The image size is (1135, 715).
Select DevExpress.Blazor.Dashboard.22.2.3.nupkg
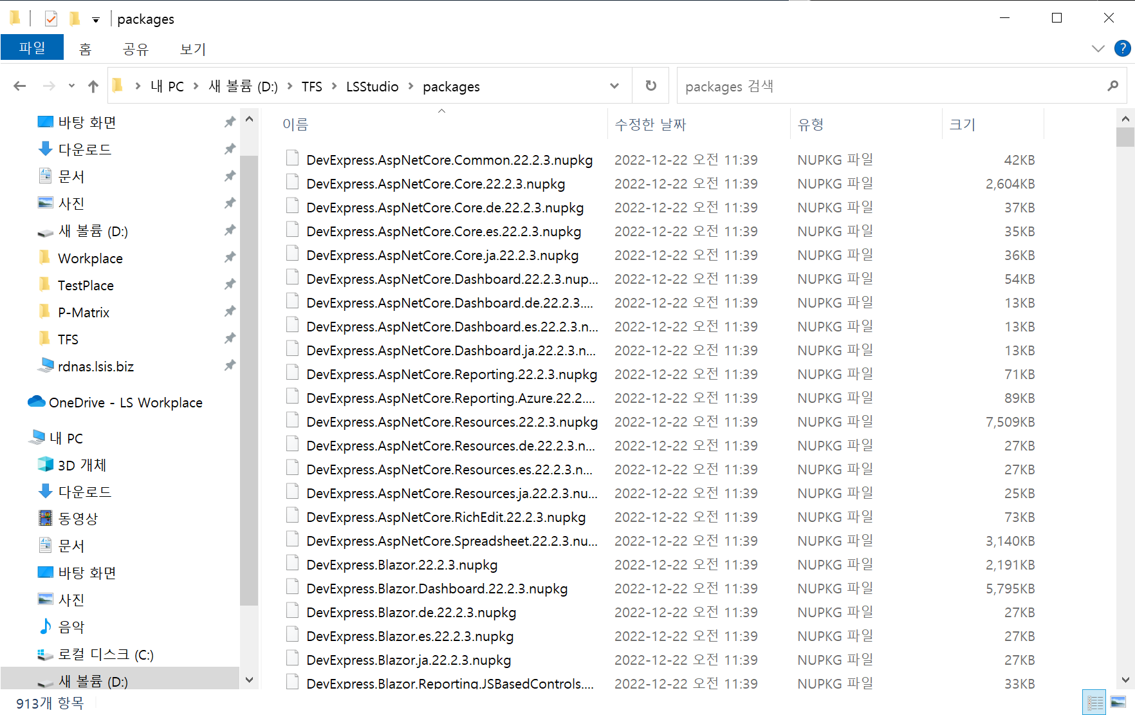coord(437,589)
